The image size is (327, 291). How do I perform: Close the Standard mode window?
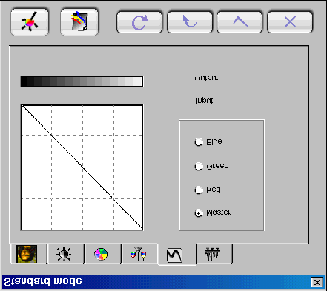(x=317, y=282)
